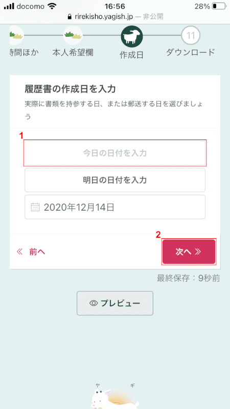Switch to the 本人希望欄 step label
This screenshot has width=230, height=409.
pos(73,53)
